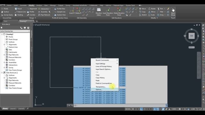Open the Array tool dropdown arrow
This screenshot has width=205, height=115.
click(x=165, y=15)
